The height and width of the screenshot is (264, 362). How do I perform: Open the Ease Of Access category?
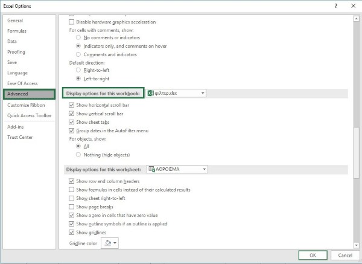(x=22, y=83)
